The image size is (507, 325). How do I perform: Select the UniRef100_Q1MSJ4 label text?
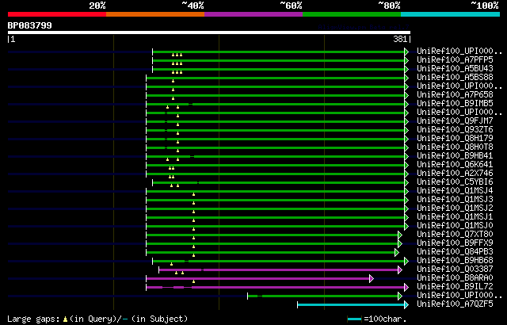point(455,191)
